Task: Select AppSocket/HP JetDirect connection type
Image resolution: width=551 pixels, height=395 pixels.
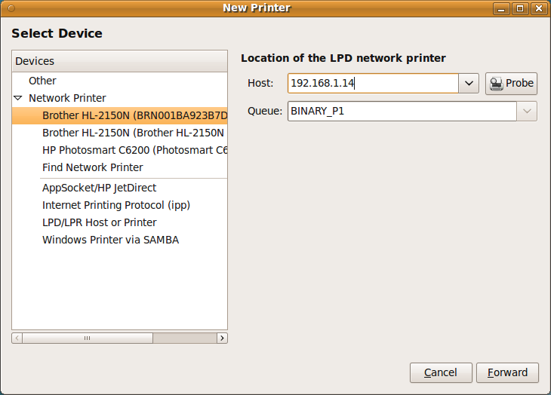Action: pos(99,188)
